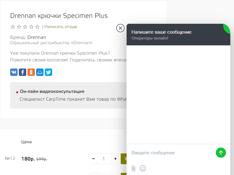Rate product with the fifth star
This screenshot has height=175, width=234.
point(37,27)
